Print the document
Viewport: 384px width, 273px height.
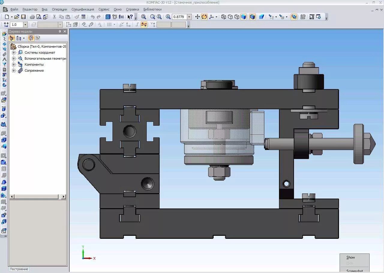[32, 17]
